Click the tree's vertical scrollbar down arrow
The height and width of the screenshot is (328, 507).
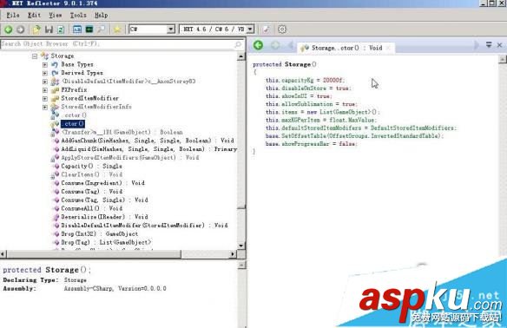coord(240,246)
